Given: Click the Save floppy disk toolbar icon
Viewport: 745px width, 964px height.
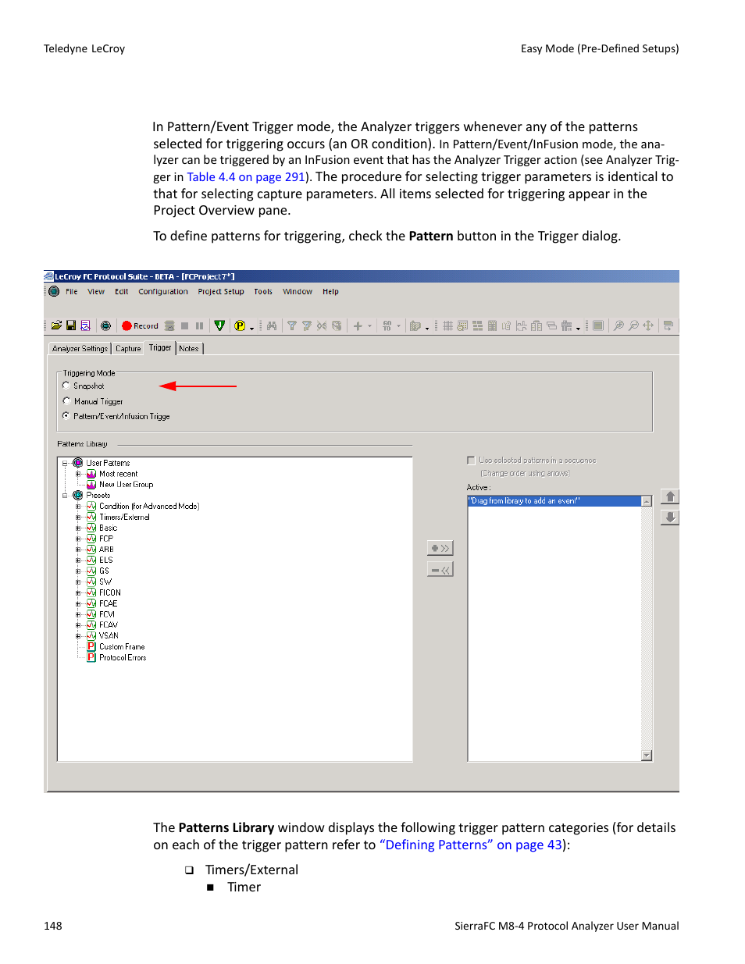Looking at the screenshot, I should 71,325.
